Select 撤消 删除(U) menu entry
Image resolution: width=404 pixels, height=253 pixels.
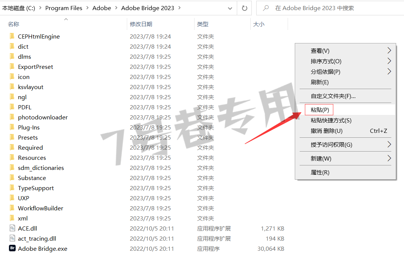[x=345, y=131]
